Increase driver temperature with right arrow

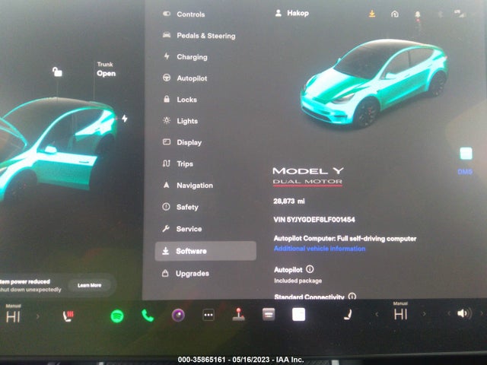[38, 316]
